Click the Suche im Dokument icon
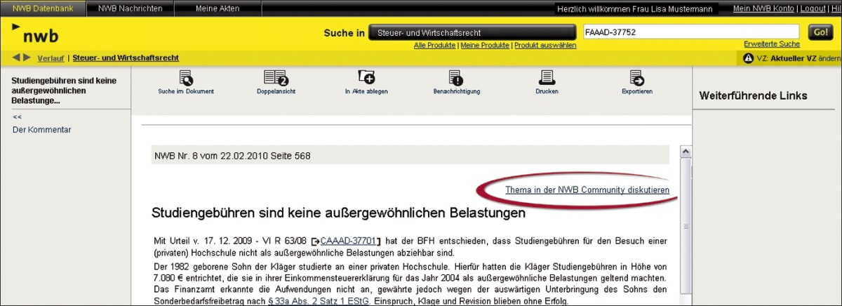842x306 pixels. click(x=186, y=77)
